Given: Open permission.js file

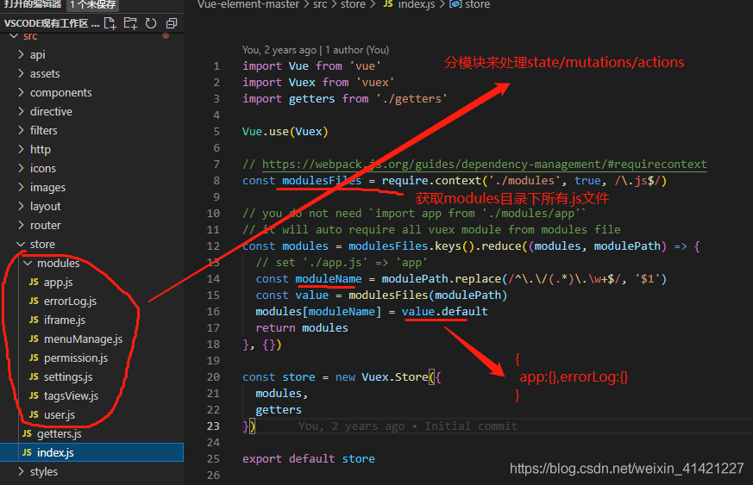Looking at the screenshot, I should pyautogui.click(x=76, y=358).
